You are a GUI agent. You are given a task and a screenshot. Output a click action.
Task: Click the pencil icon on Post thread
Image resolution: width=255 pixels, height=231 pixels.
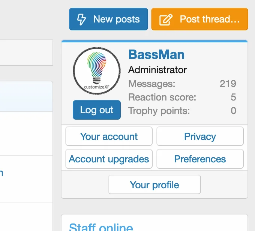point(166,19)
